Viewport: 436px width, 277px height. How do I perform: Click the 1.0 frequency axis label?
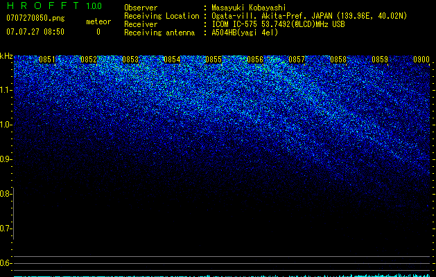pyautogui.click(x=6, y=125)
